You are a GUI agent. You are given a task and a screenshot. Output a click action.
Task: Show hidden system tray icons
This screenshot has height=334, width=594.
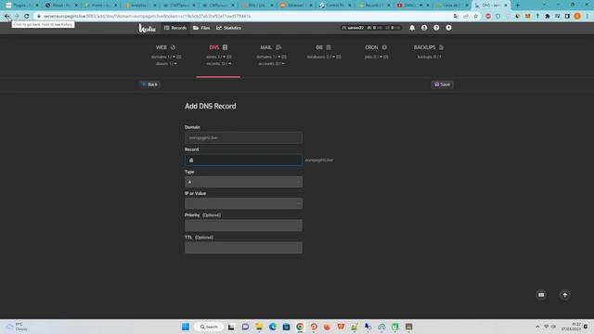[537, 327]
